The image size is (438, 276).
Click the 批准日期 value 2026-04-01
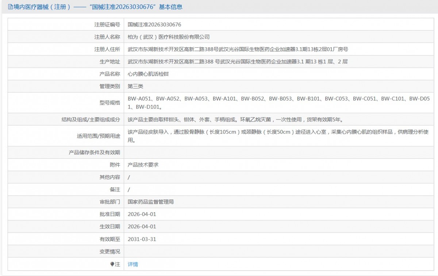click(142, 214)
